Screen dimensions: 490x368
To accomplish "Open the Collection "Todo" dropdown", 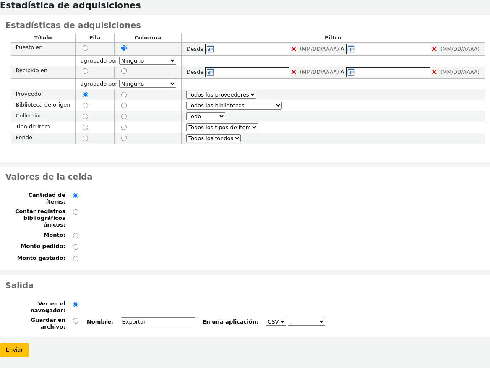I will 205,116.
